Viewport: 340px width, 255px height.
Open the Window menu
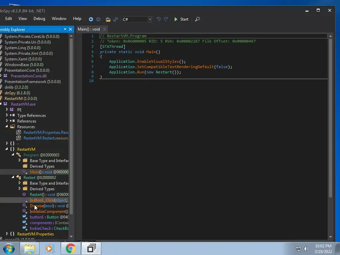click(x=59, y=19)
